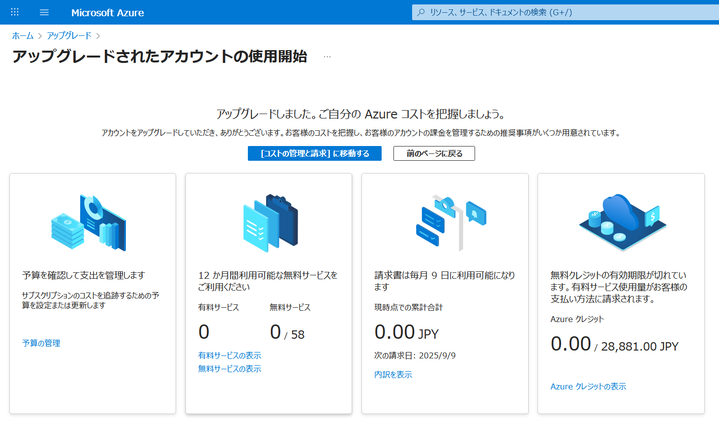Click the 有料サービス label
The height and width of the screenshot is (442, 719).
218,307
